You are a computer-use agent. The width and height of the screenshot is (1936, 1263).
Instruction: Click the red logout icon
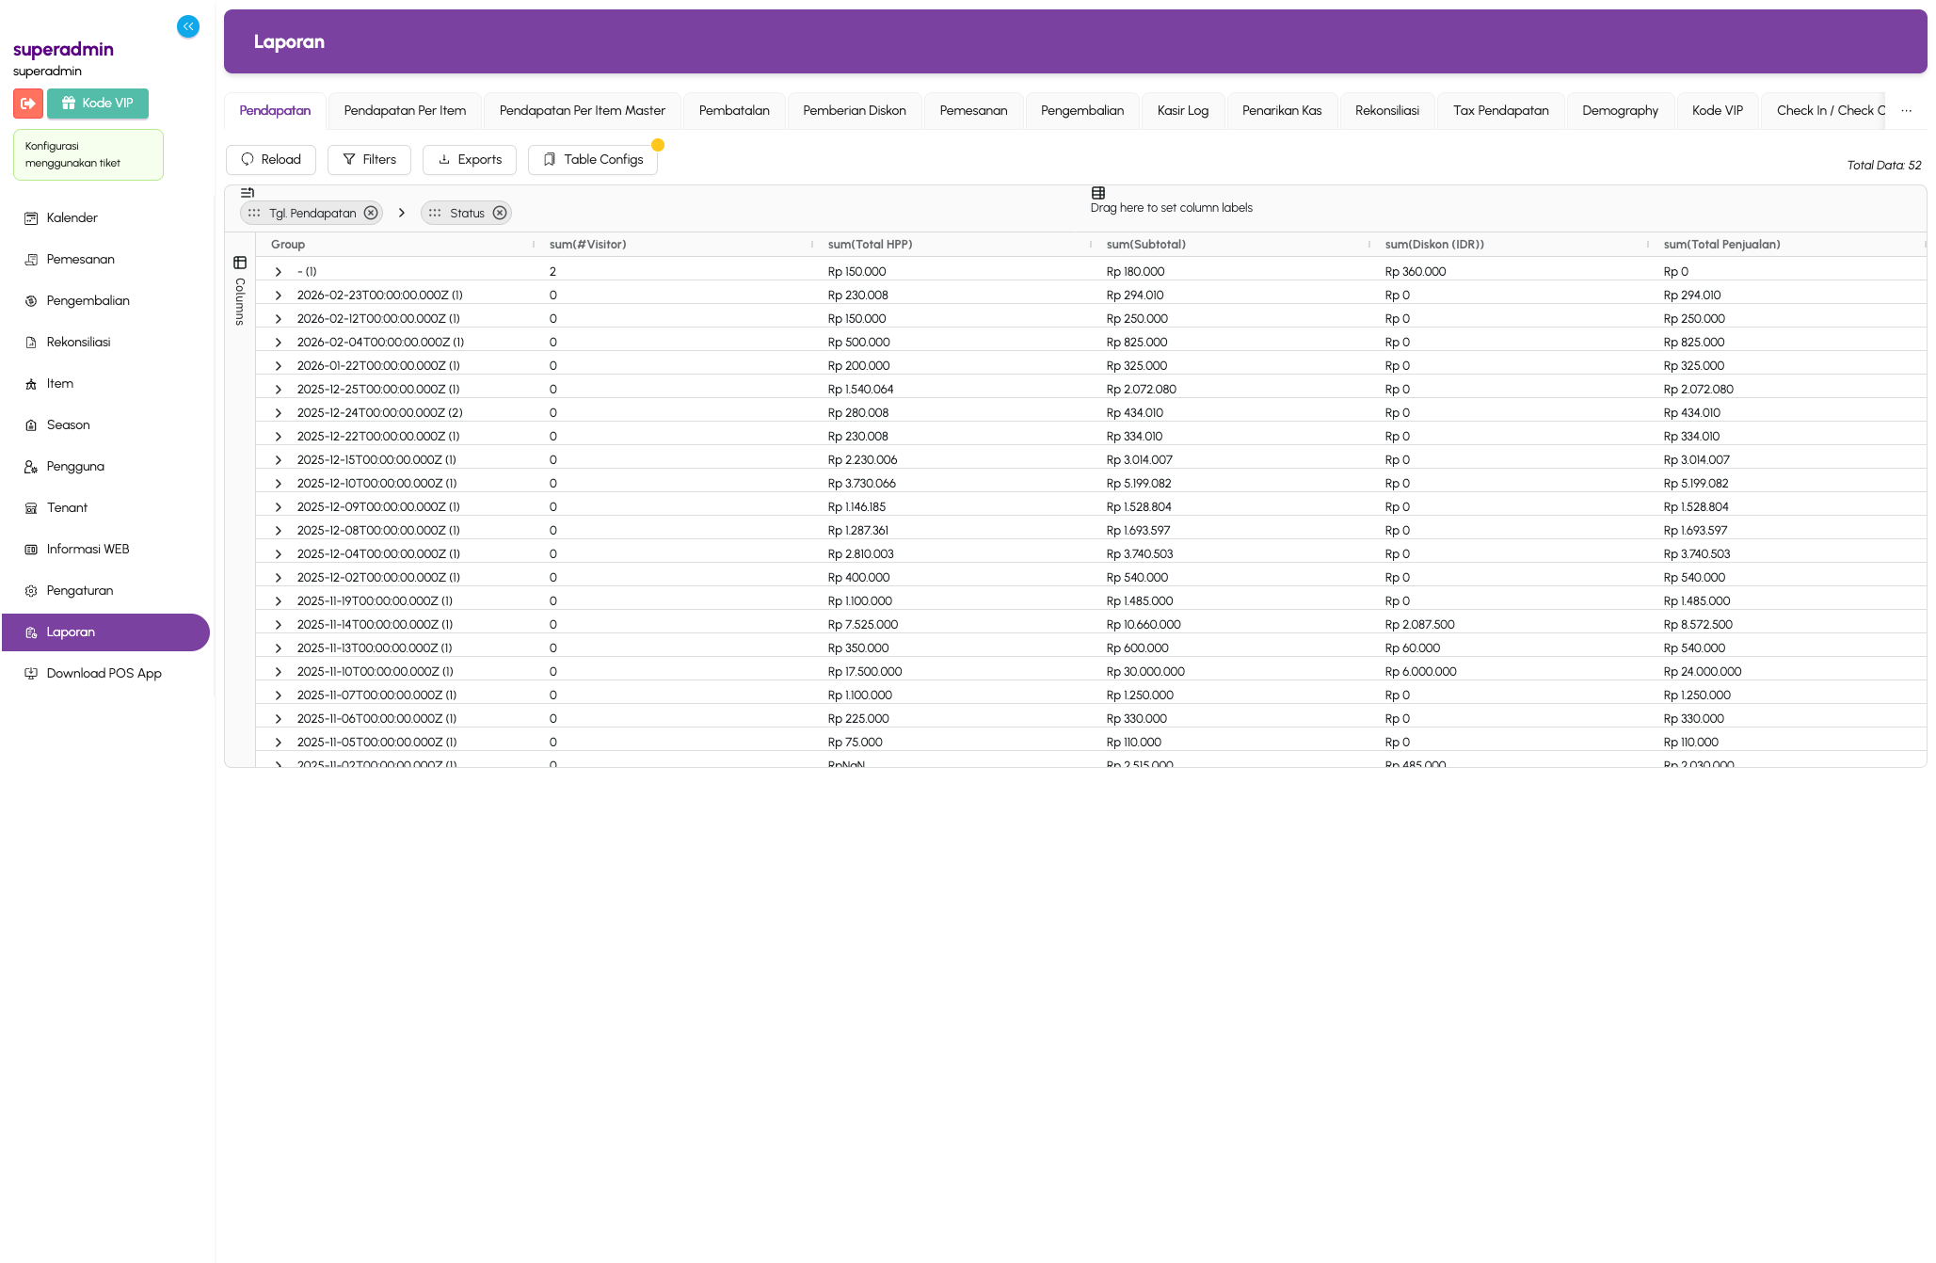pos(27,104)
